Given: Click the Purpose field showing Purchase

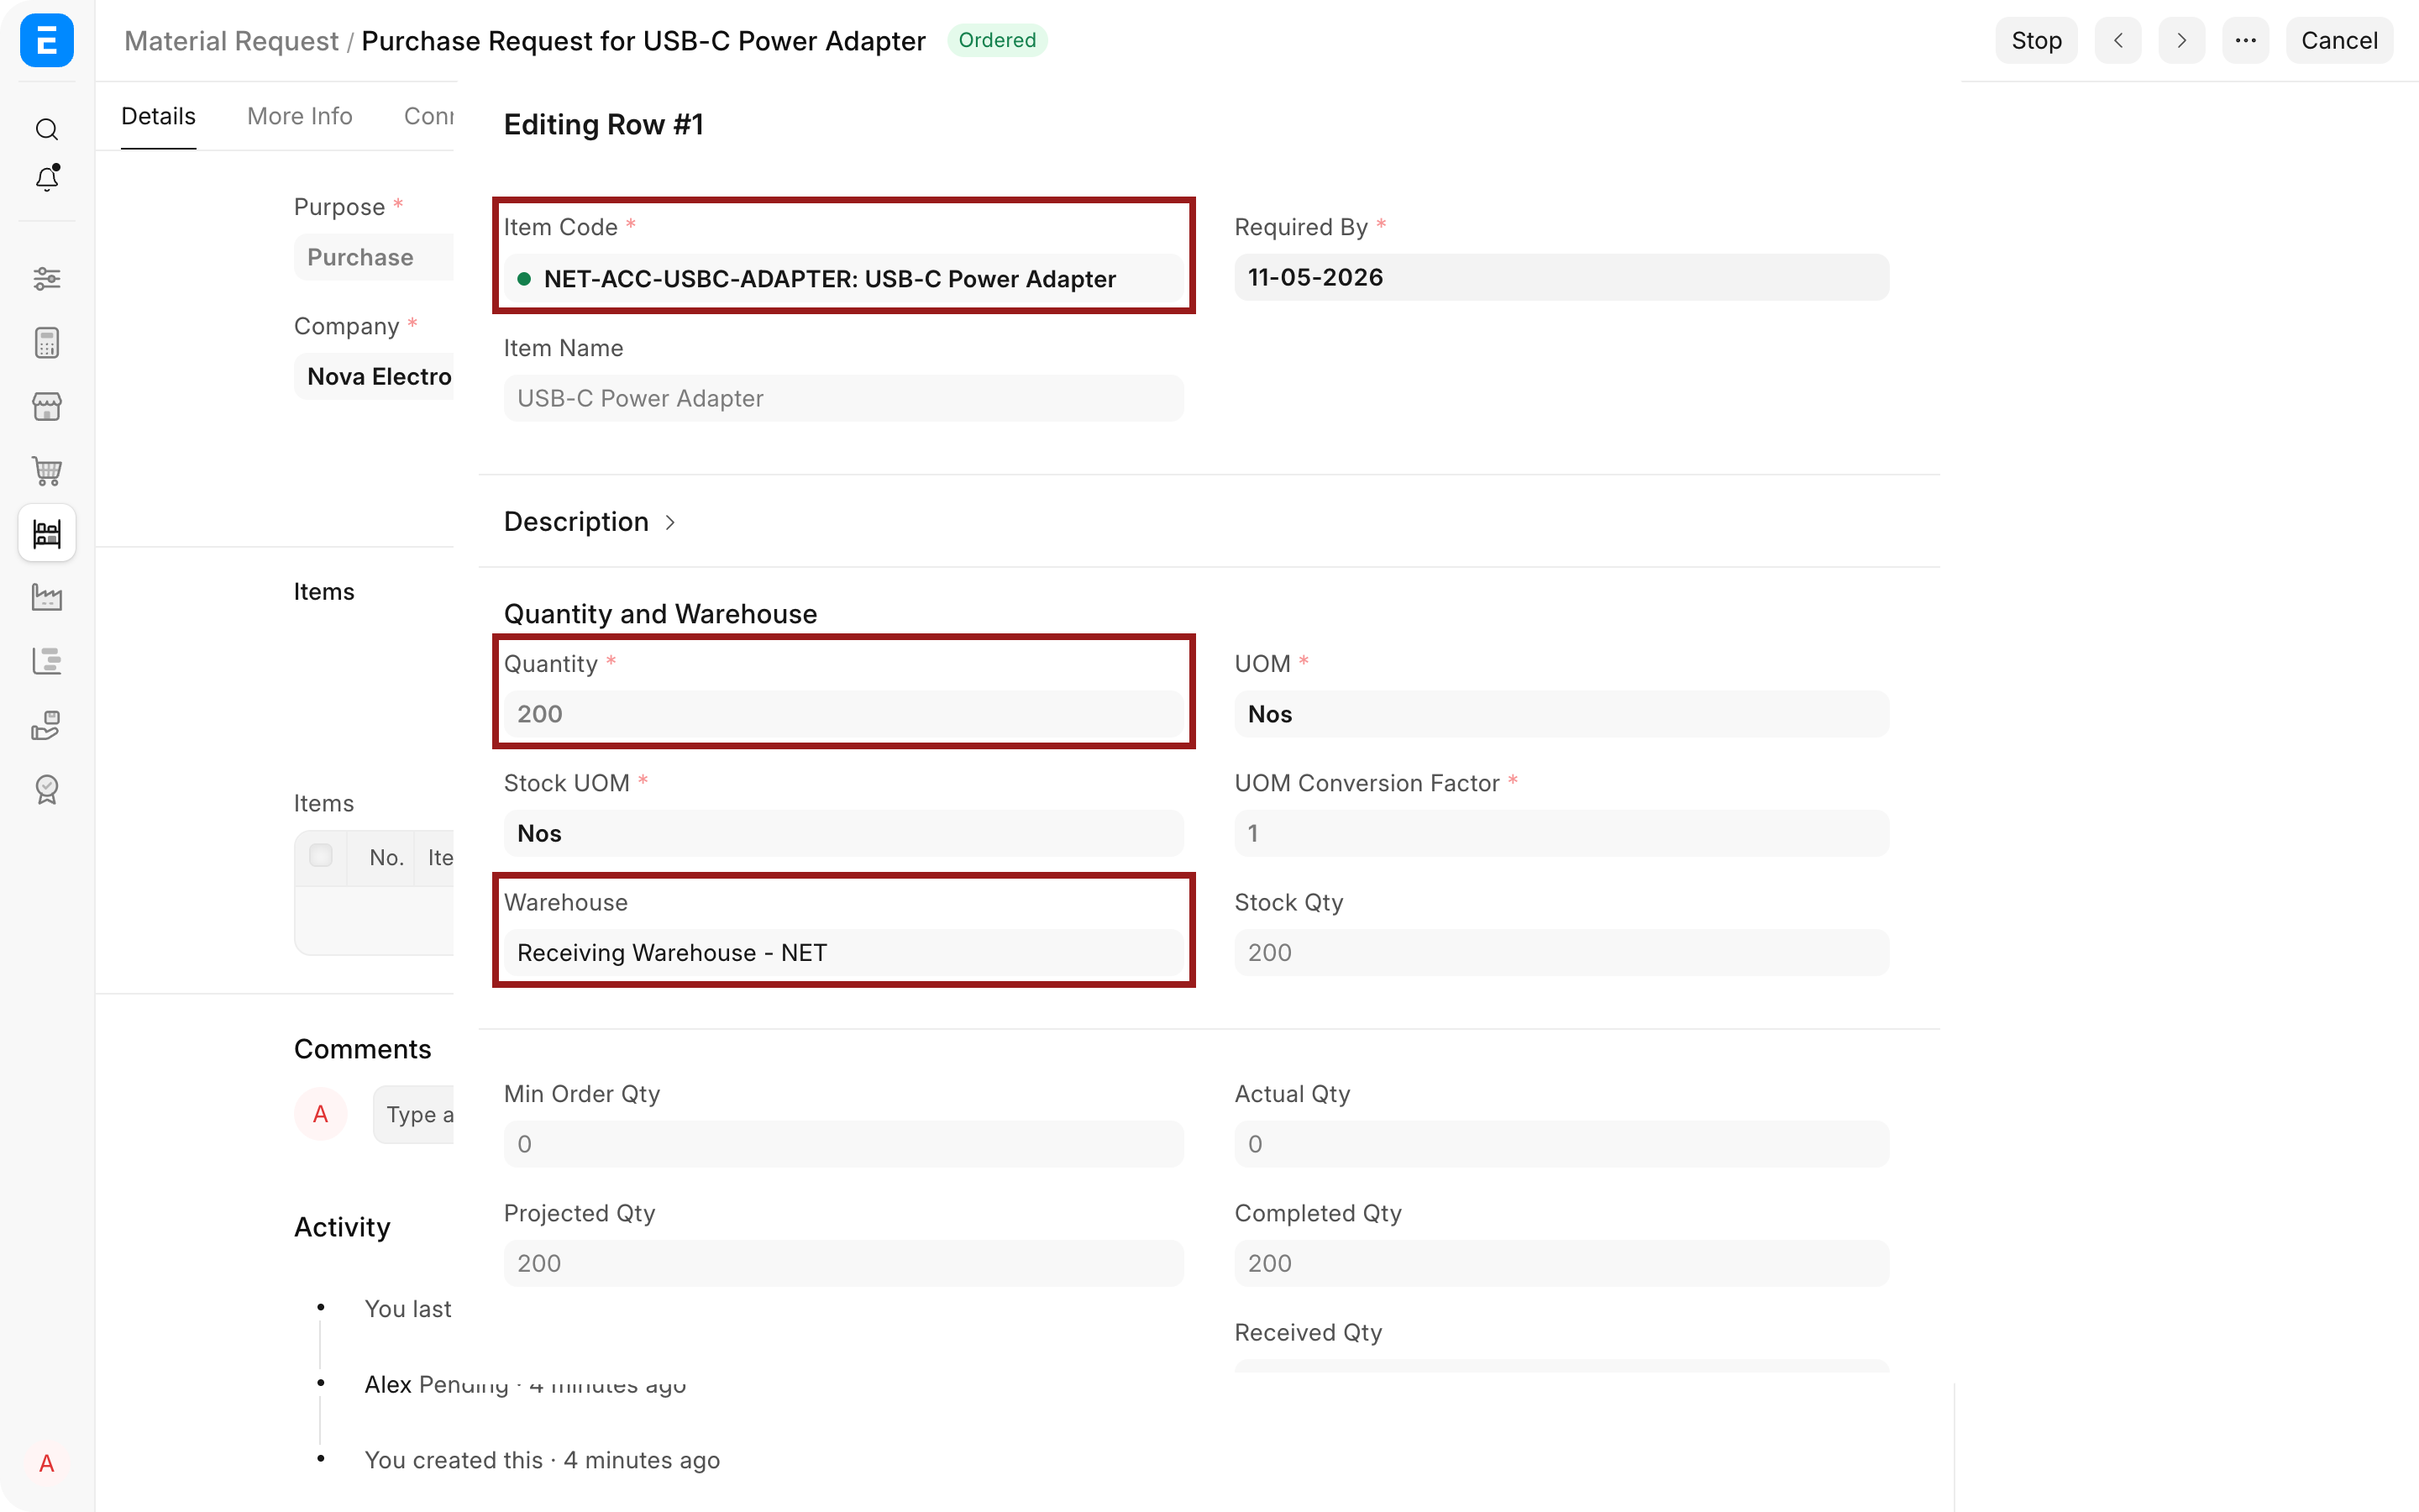Looking at the screenshot, I should coord(374,257).
